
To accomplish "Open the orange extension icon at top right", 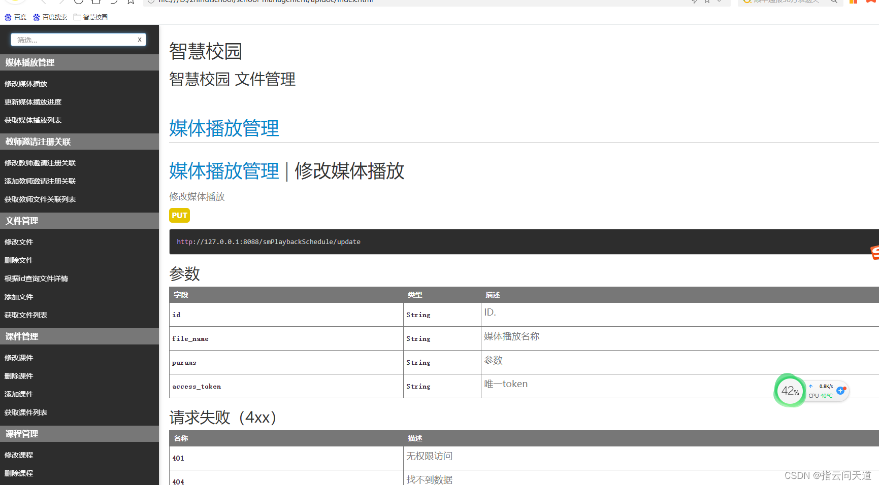I will coord(854,2).
